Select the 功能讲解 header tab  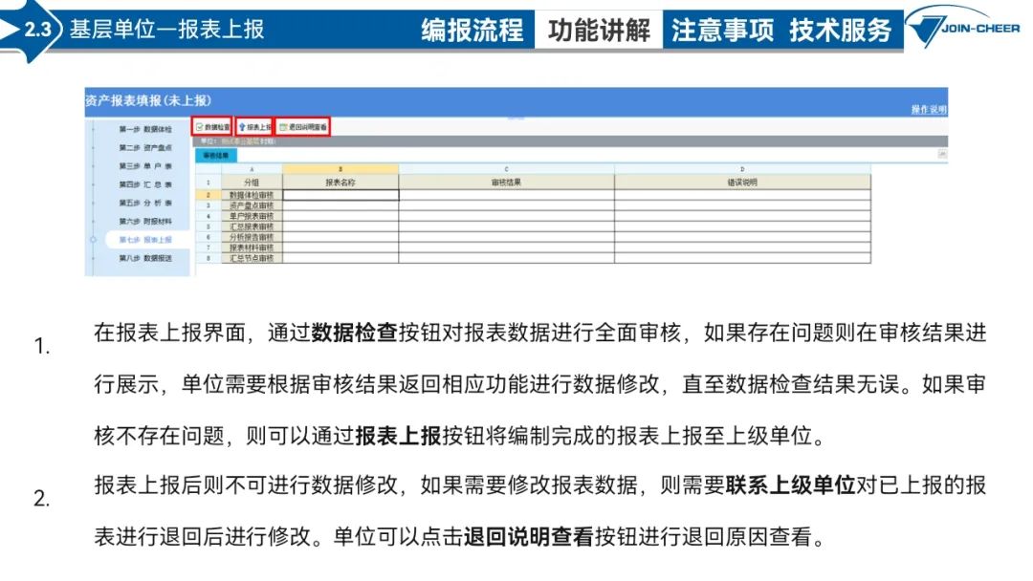599,31
